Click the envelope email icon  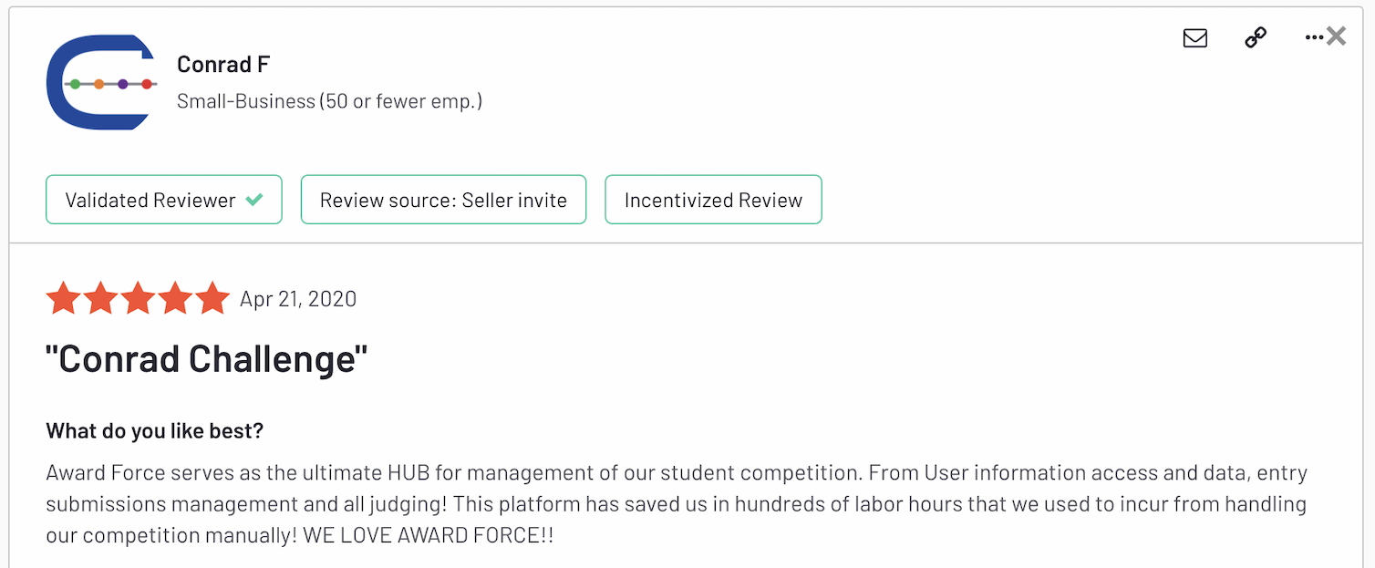pyautogui.click(x=1194, y=37)
